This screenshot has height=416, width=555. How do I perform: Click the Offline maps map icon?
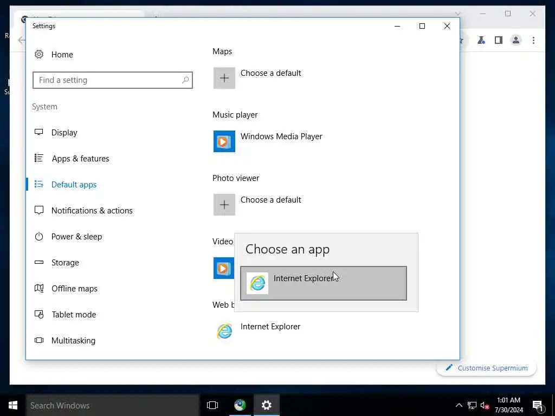point(39,288)
